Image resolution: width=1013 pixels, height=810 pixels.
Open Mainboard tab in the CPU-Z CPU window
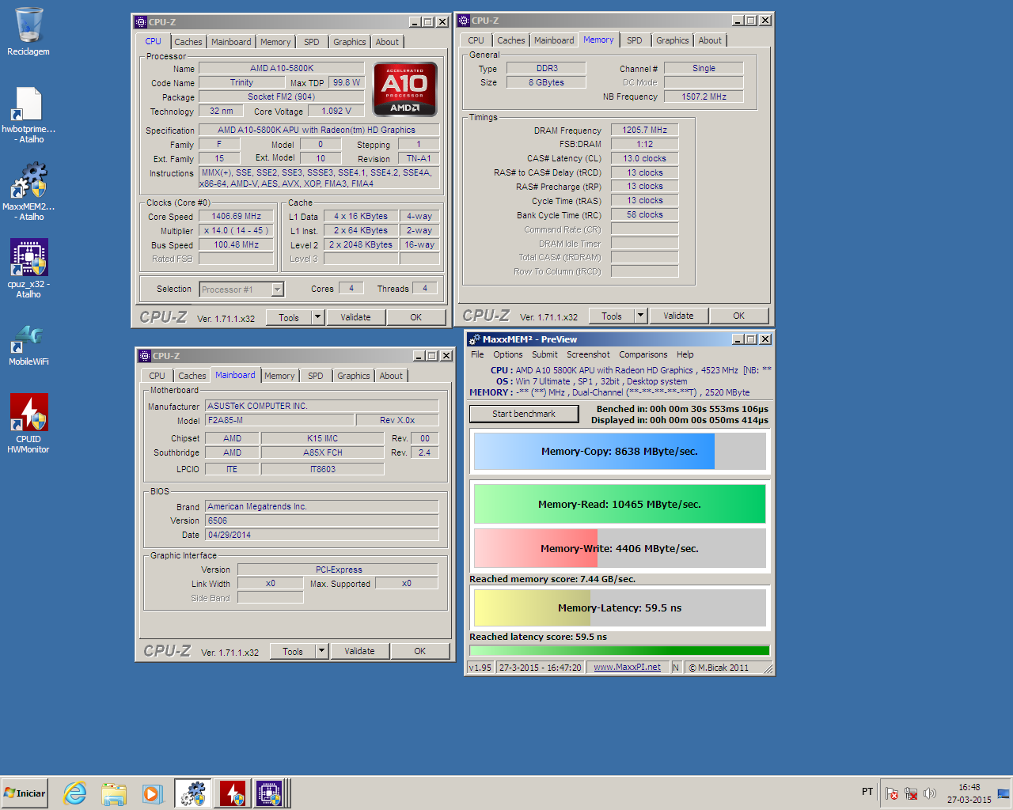pyautogui.click(x=231, y=42)
